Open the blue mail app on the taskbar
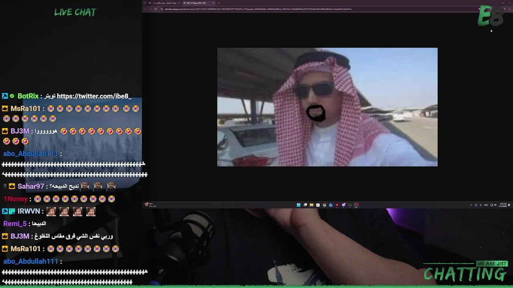Viewport: 513px width, 288px height. point(331,205)
